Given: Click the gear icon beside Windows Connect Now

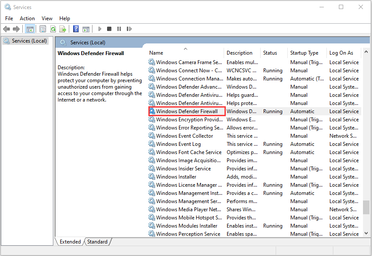Looking at the screenshot, I should 152,71.
